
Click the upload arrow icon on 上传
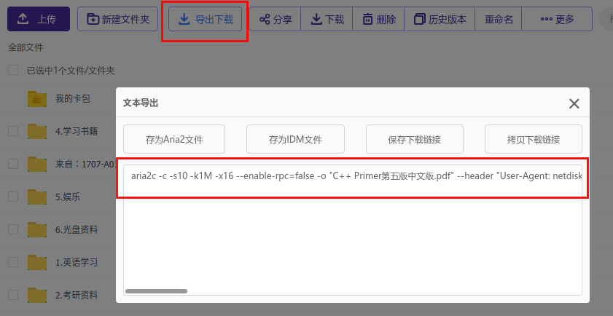tap(23, 19)
